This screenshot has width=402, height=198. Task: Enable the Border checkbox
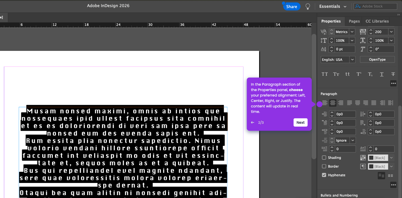pos(324,166)
